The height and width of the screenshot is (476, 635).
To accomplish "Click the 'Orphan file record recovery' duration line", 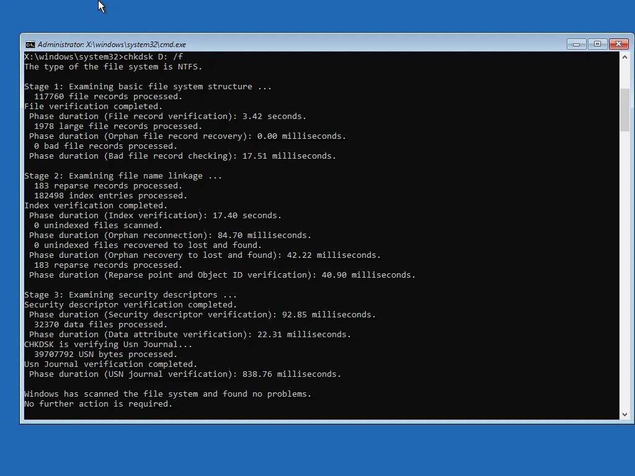I will point(187,136).
